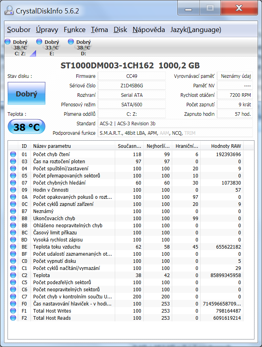Open the Téma menu
The width and height of the screenshot is (262, 347).
coord(99,30)
